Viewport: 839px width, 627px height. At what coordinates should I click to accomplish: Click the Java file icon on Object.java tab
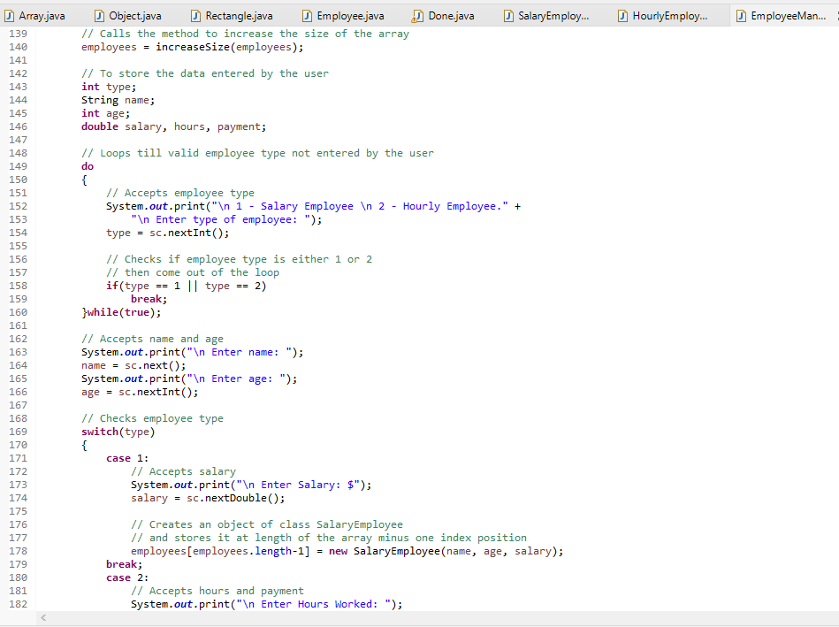[100, 16]
